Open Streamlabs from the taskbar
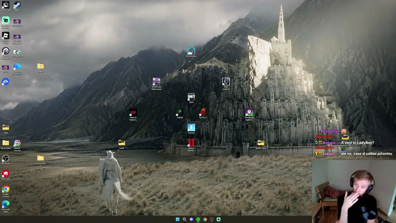 click(218, 219)
